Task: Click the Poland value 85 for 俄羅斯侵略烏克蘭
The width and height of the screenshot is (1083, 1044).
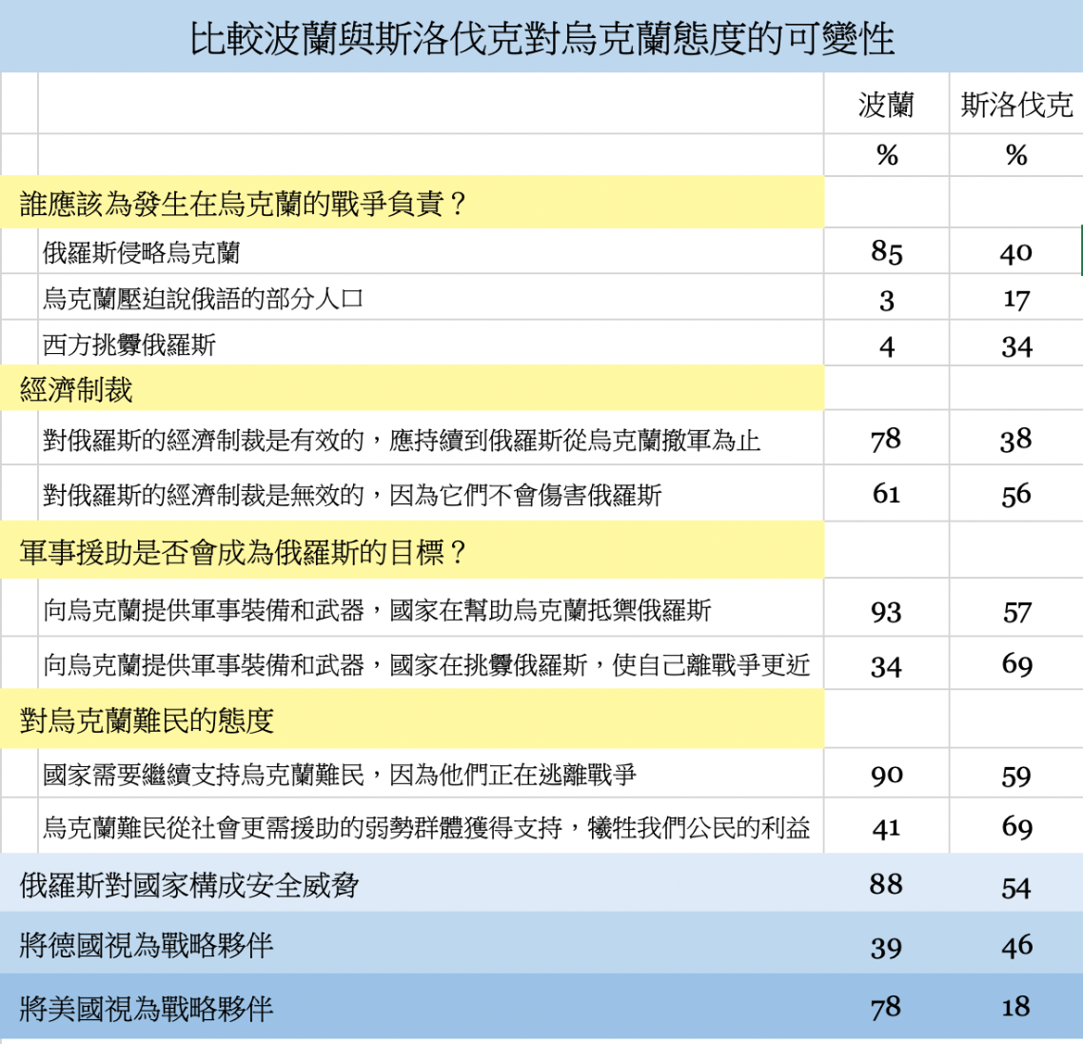Action: click(886, 252)
